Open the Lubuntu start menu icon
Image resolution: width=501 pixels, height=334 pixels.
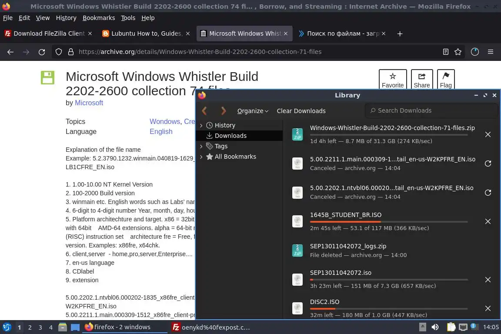7,327
